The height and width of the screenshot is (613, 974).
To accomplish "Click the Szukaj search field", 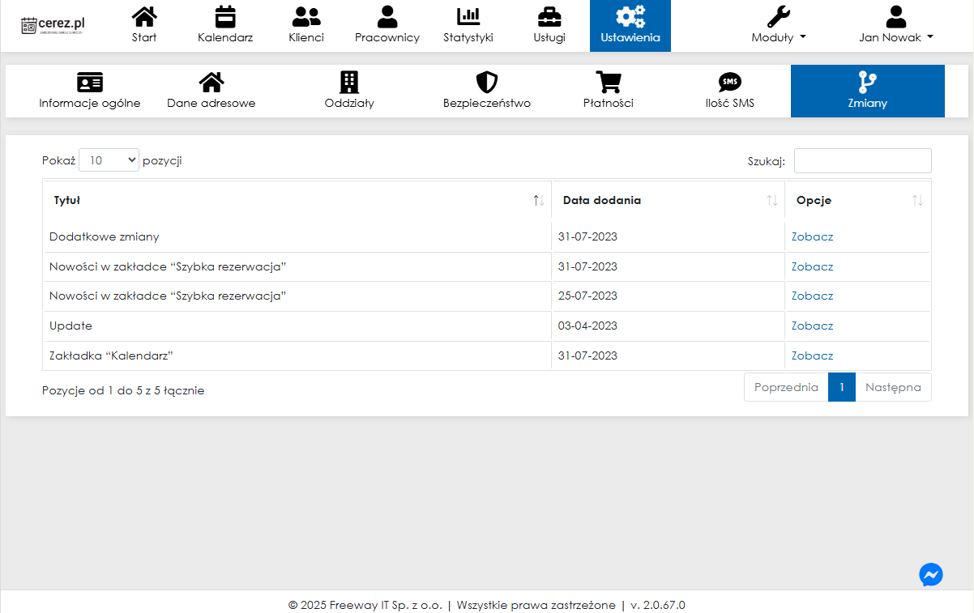I will click(862, 160).
